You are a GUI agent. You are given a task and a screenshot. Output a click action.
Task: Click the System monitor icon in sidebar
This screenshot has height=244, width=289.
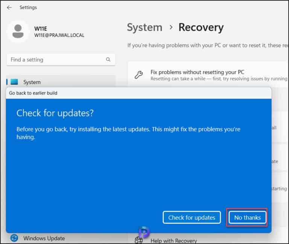(x=14, y=82)
